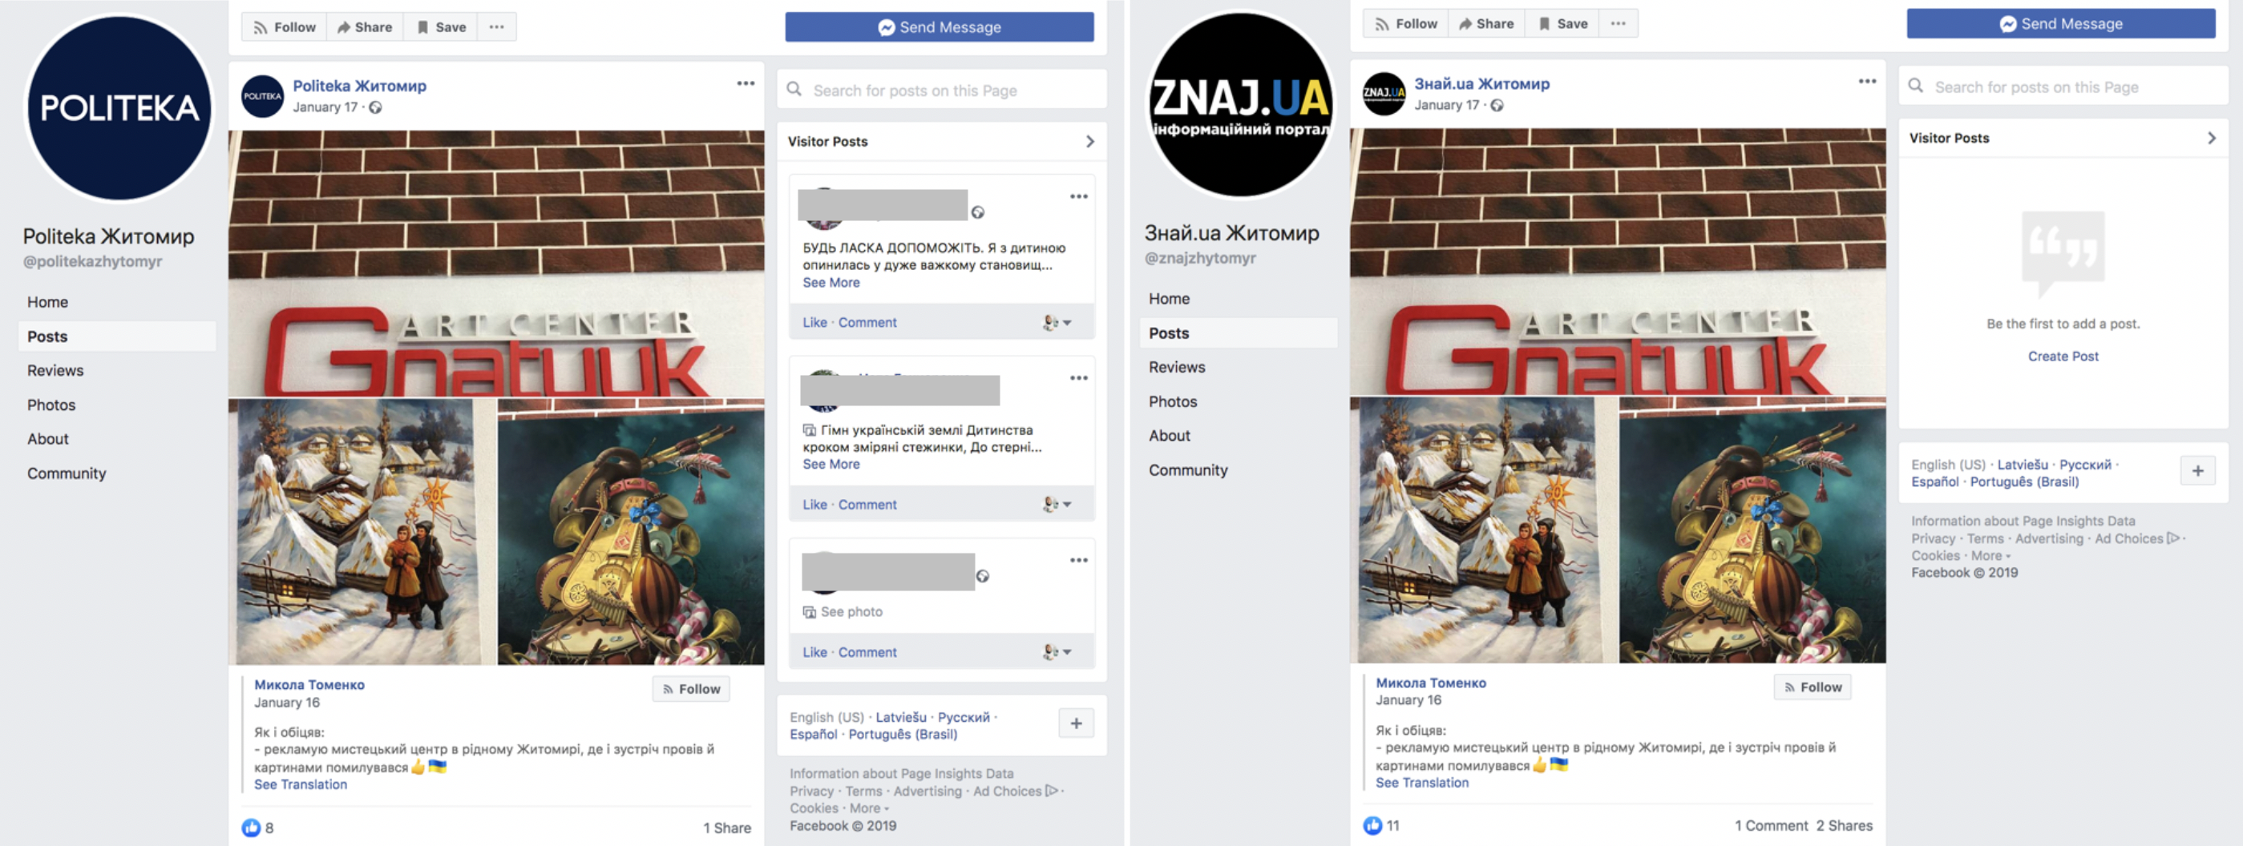Expand Visitor Posts chevron on Знай.ua page
Screen dimensions: 2243x846
tap(2211, 139)
